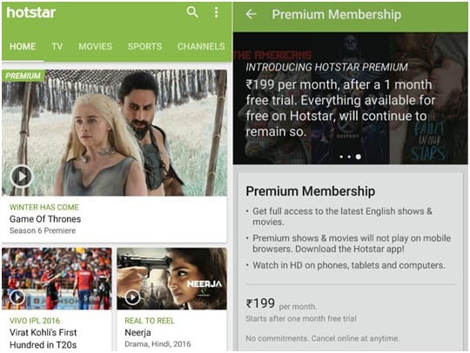The image size is (470, 353).
Task: Play the Neerja movie
Action: pyautogui.click(x=132, y=297)
